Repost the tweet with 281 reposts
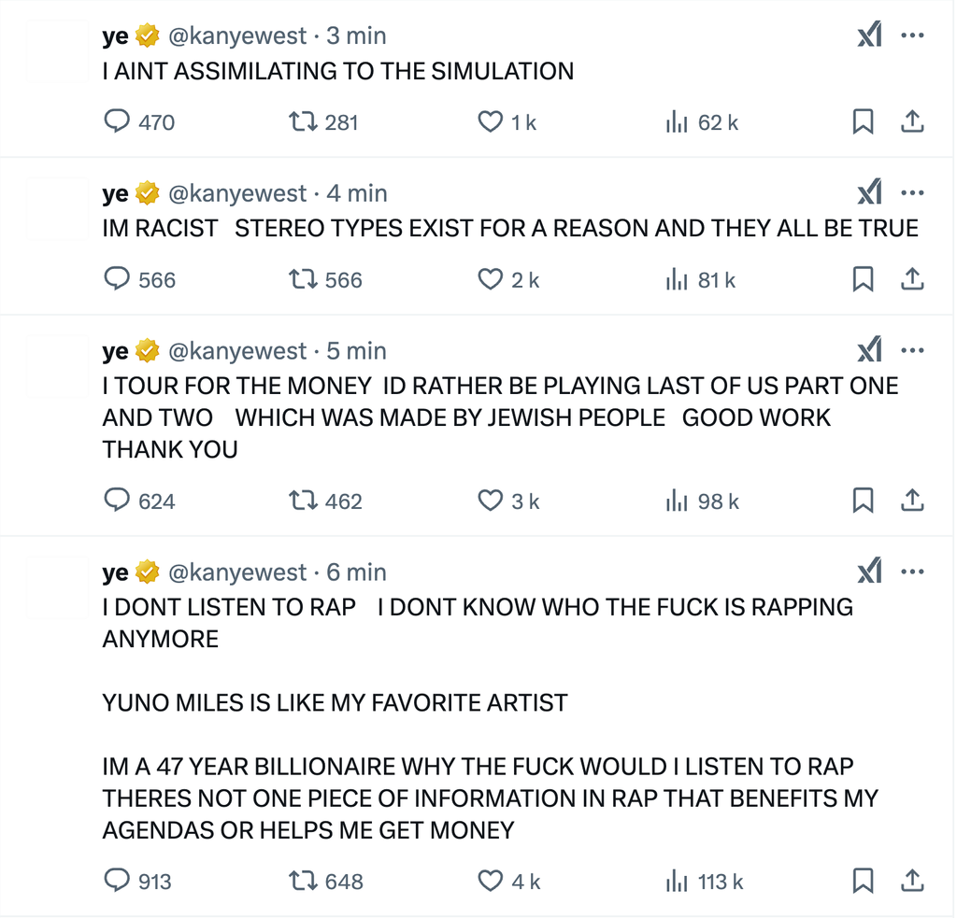Image resolution: width=957 pixels, height=918 pixels. click(304, 122)
